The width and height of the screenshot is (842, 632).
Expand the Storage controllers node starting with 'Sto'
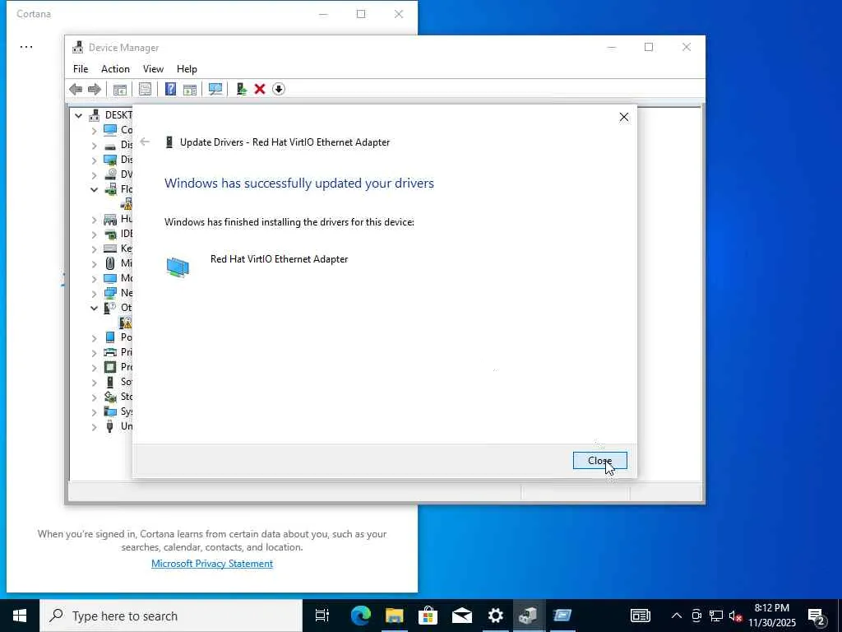(x=94, y=397)
